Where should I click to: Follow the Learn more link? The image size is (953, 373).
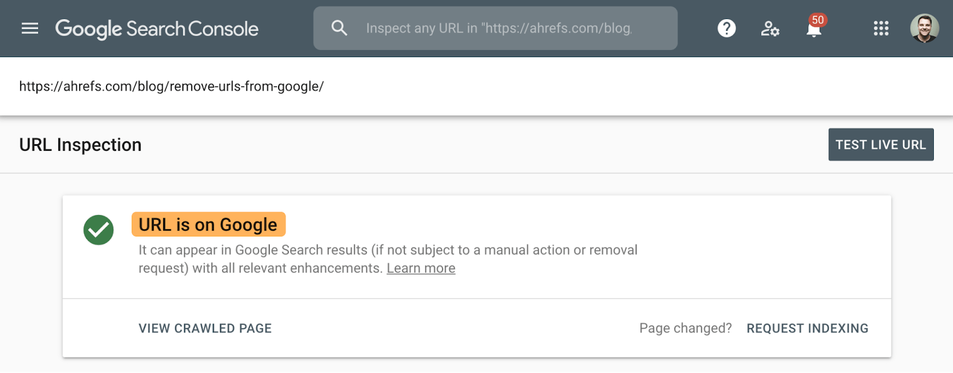421,268
